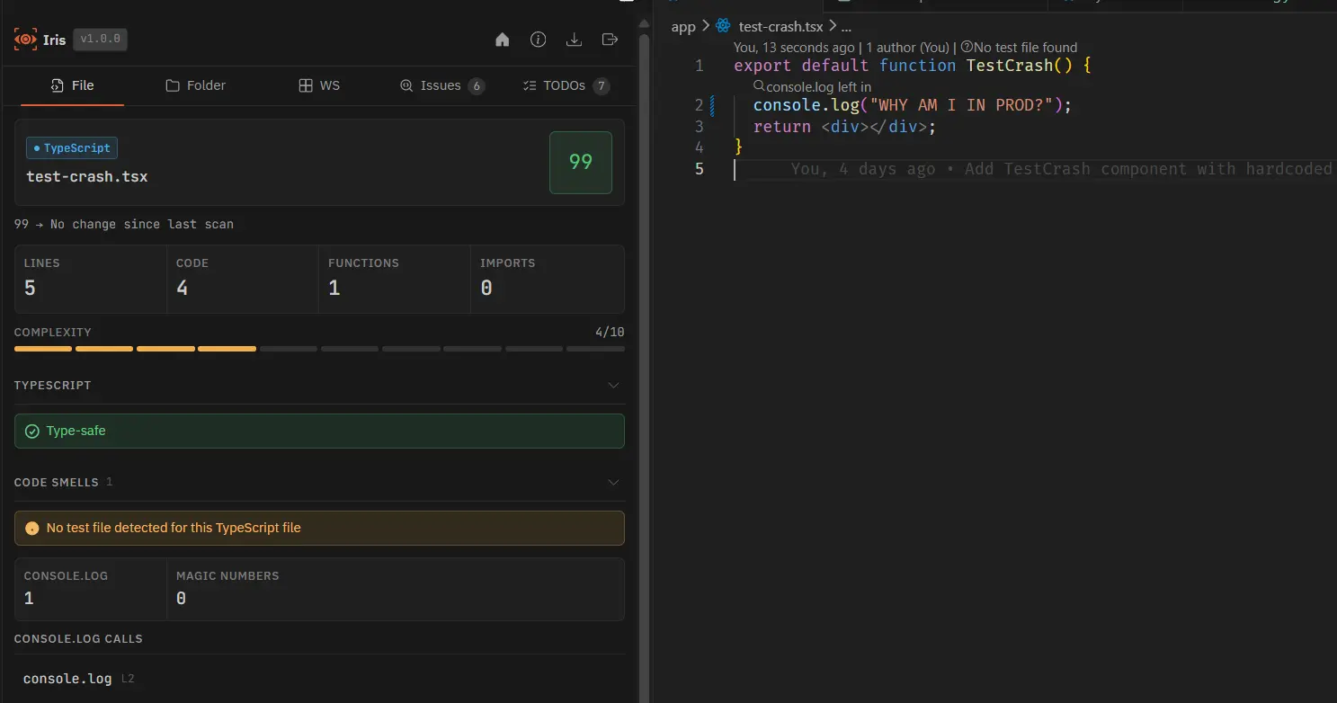Image resolution: width=1337 pixels, height=703 pixels.
Task: Click the Issues count badge 6
Action: click(x=477, y=86)
